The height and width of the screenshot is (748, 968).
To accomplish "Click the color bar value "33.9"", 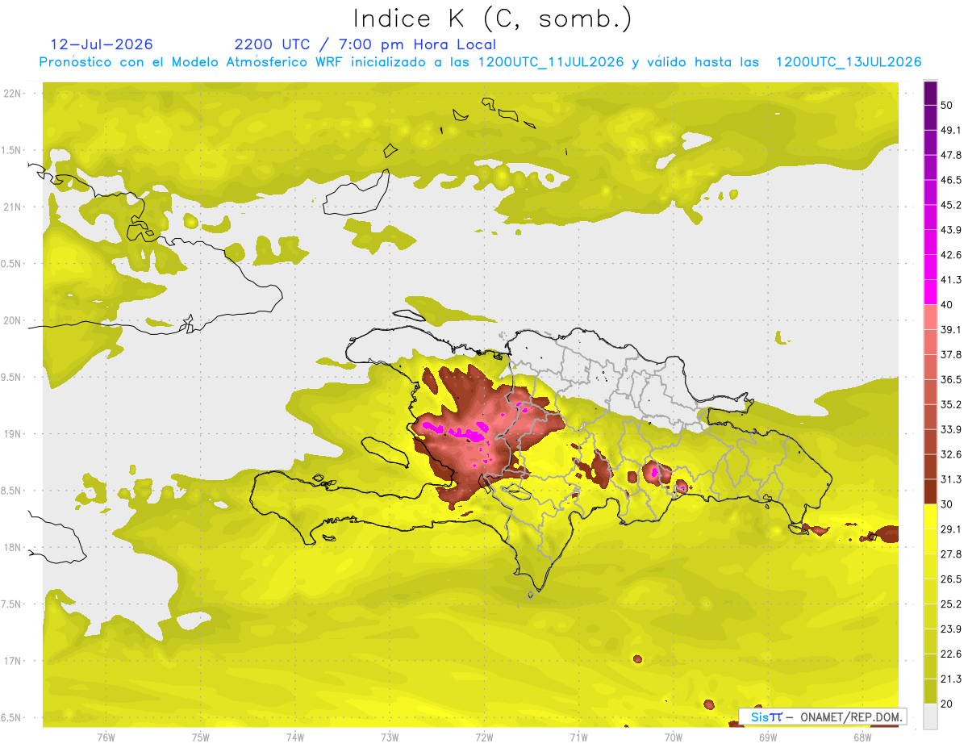I will (951, 429).
